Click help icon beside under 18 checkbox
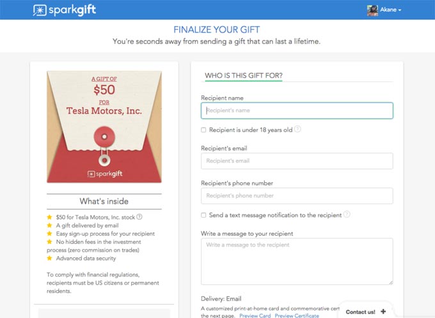This screenshot has width=435, height=318. click(298, 130)
